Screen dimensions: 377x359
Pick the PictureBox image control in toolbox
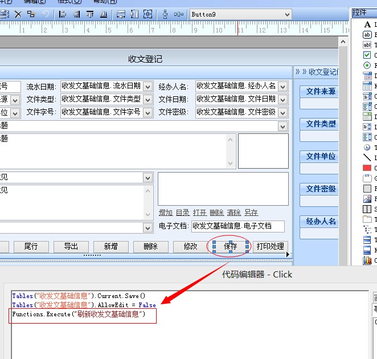coord(367,199)
